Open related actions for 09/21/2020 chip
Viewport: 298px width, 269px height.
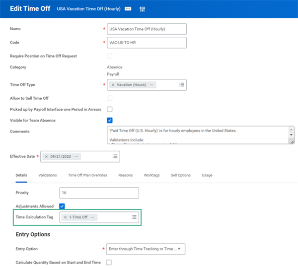[76, 156]
